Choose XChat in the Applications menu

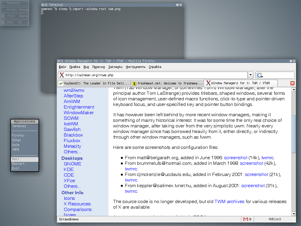click(x=25, y=140)
